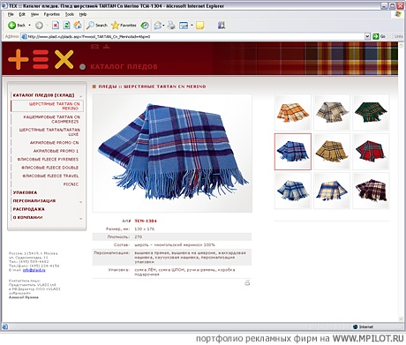
Task: Click the Print icon in toolbar
Action: coord(171,26)
